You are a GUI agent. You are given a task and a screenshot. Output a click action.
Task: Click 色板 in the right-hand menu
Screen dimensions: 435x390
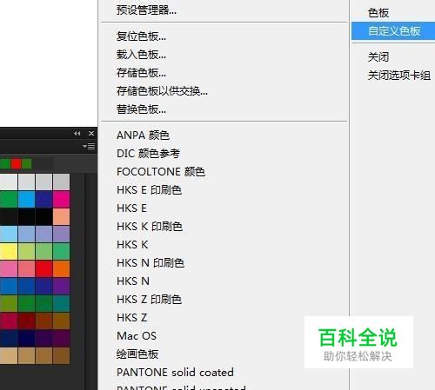pos(378,13)
